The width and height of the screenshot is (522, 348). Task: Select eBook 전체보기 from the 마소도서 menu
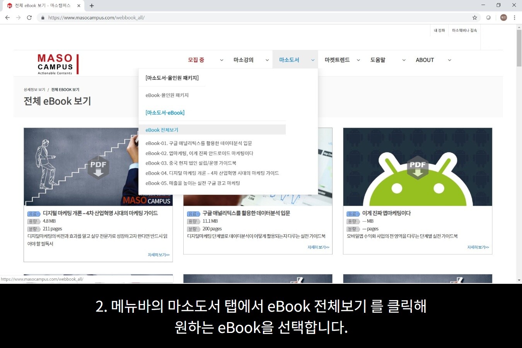(162, 130)
